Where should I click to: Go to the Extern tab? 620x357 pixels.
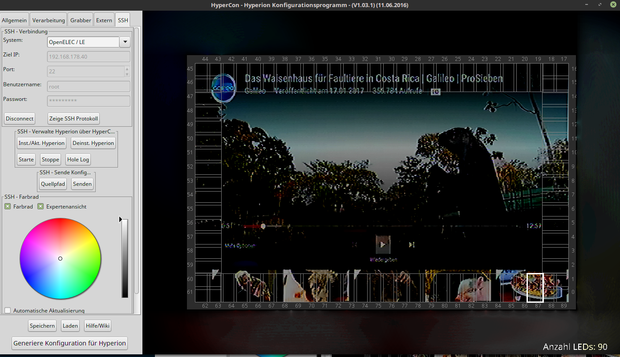(x=104, y=20)
